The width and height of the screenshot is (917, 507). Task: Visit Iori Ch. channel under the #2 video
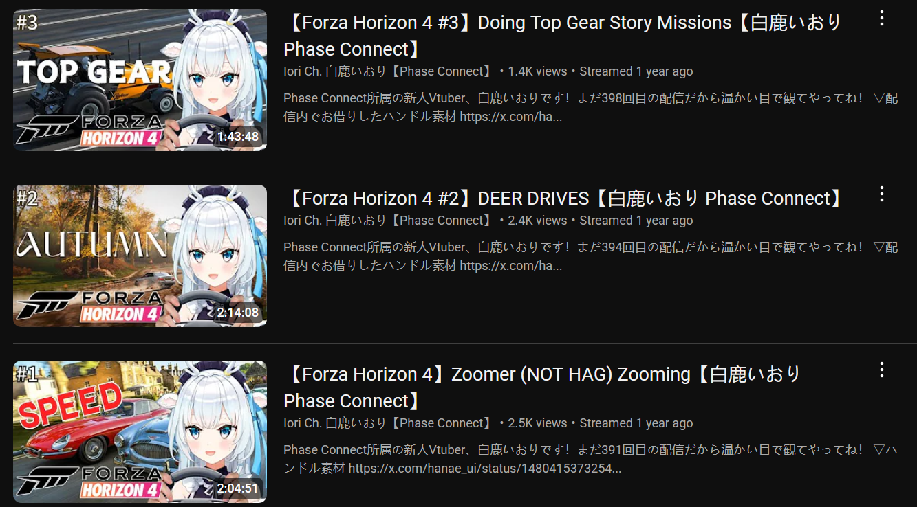pyautogui.click(x=389, y=221)
